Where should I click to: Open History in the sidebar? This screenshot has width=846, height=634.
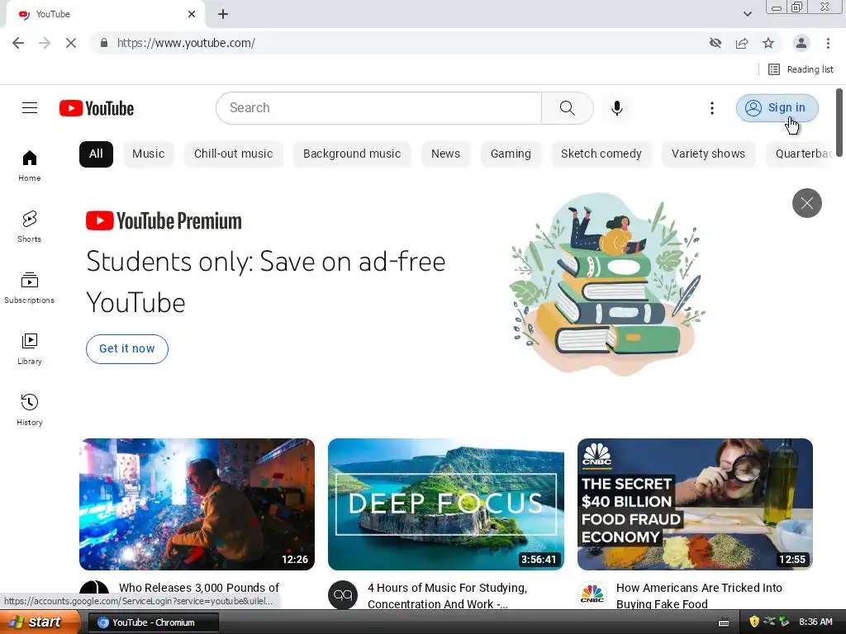click(29, 409)
